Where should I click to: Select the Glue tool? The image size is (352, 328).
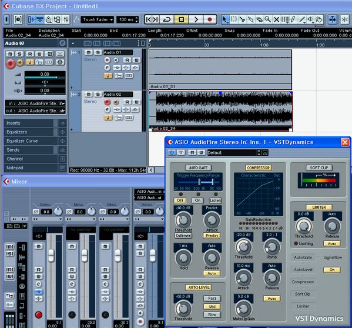251,19
